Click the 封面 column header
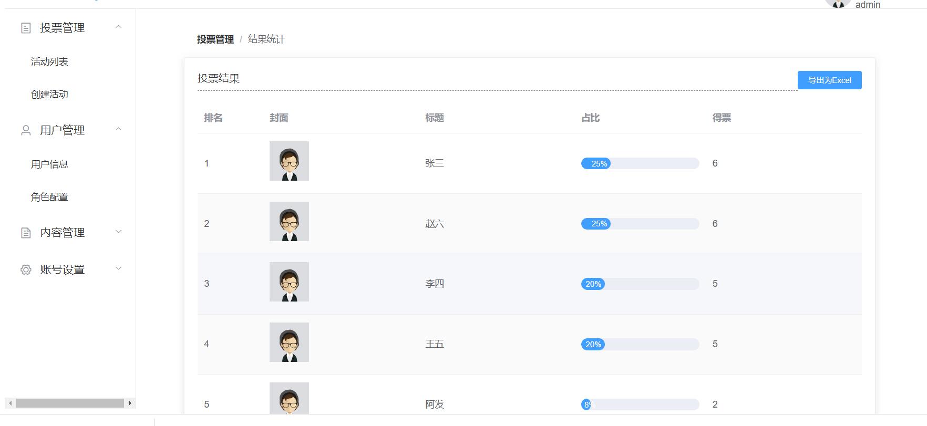 279,118
